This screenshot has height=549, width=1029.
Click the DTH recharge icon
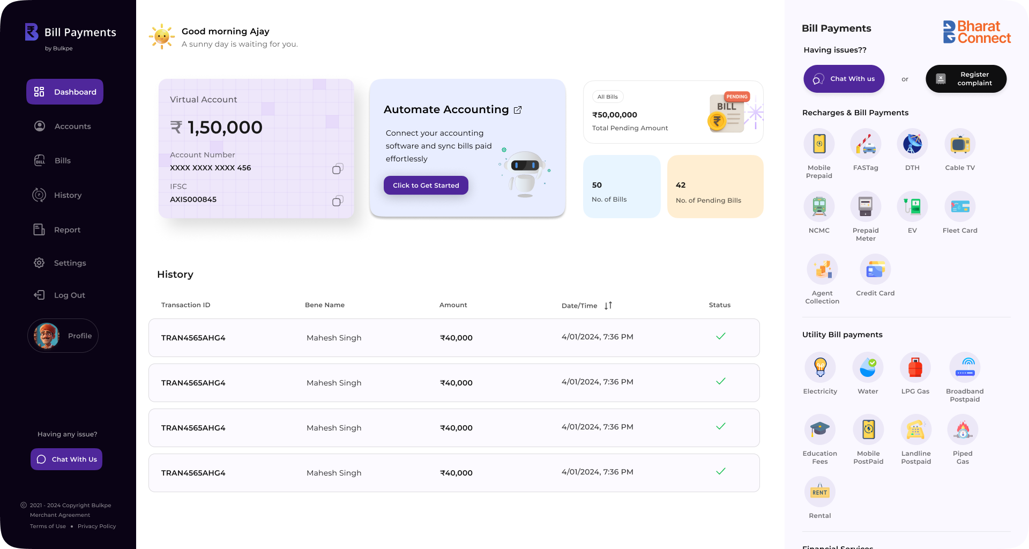pos(912,143)
